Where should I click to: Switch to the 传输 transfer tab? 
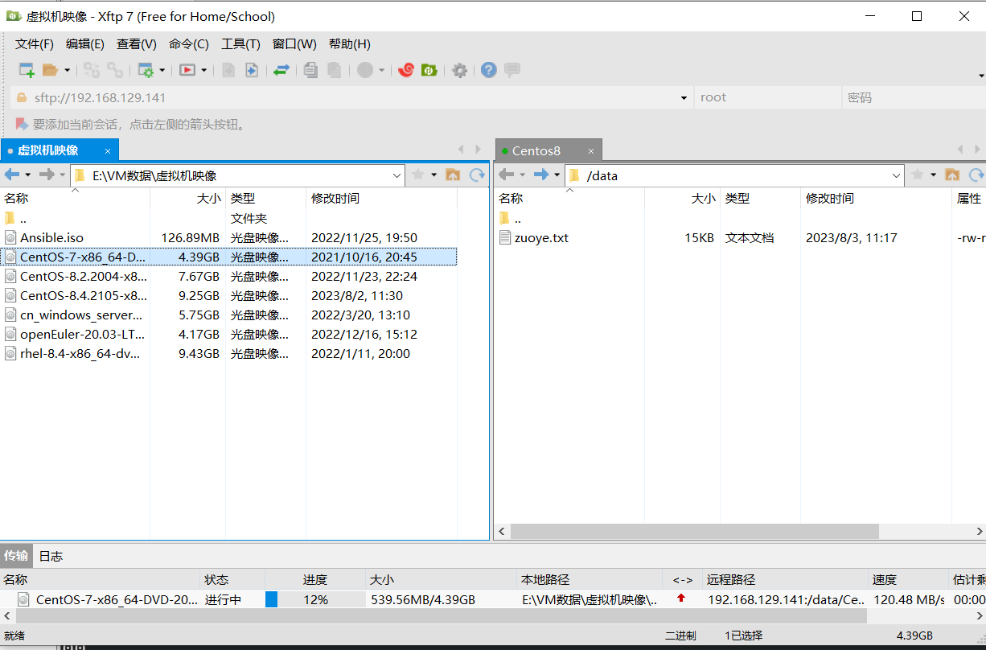(x=16, y=556)
